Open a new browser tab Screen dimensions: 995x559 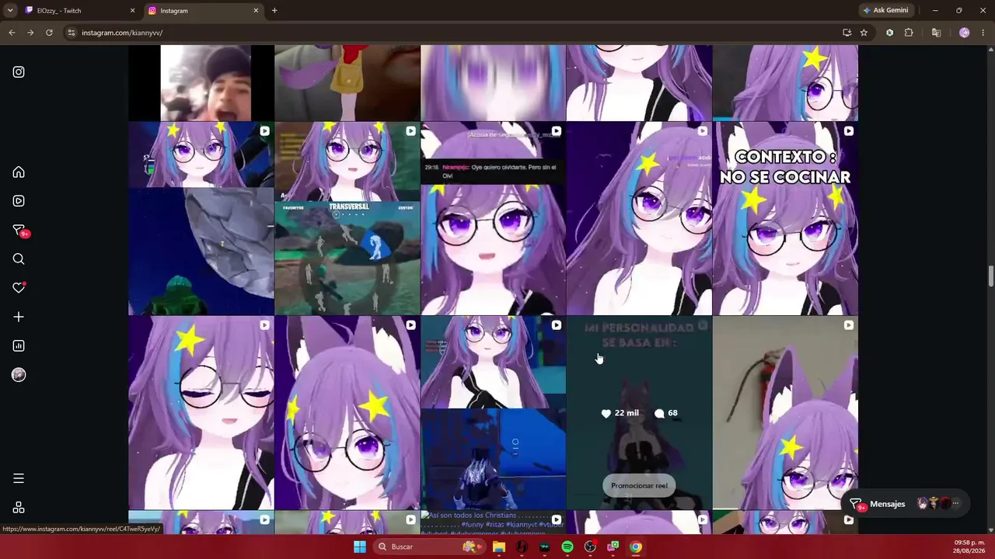click(x=274, y=11)
